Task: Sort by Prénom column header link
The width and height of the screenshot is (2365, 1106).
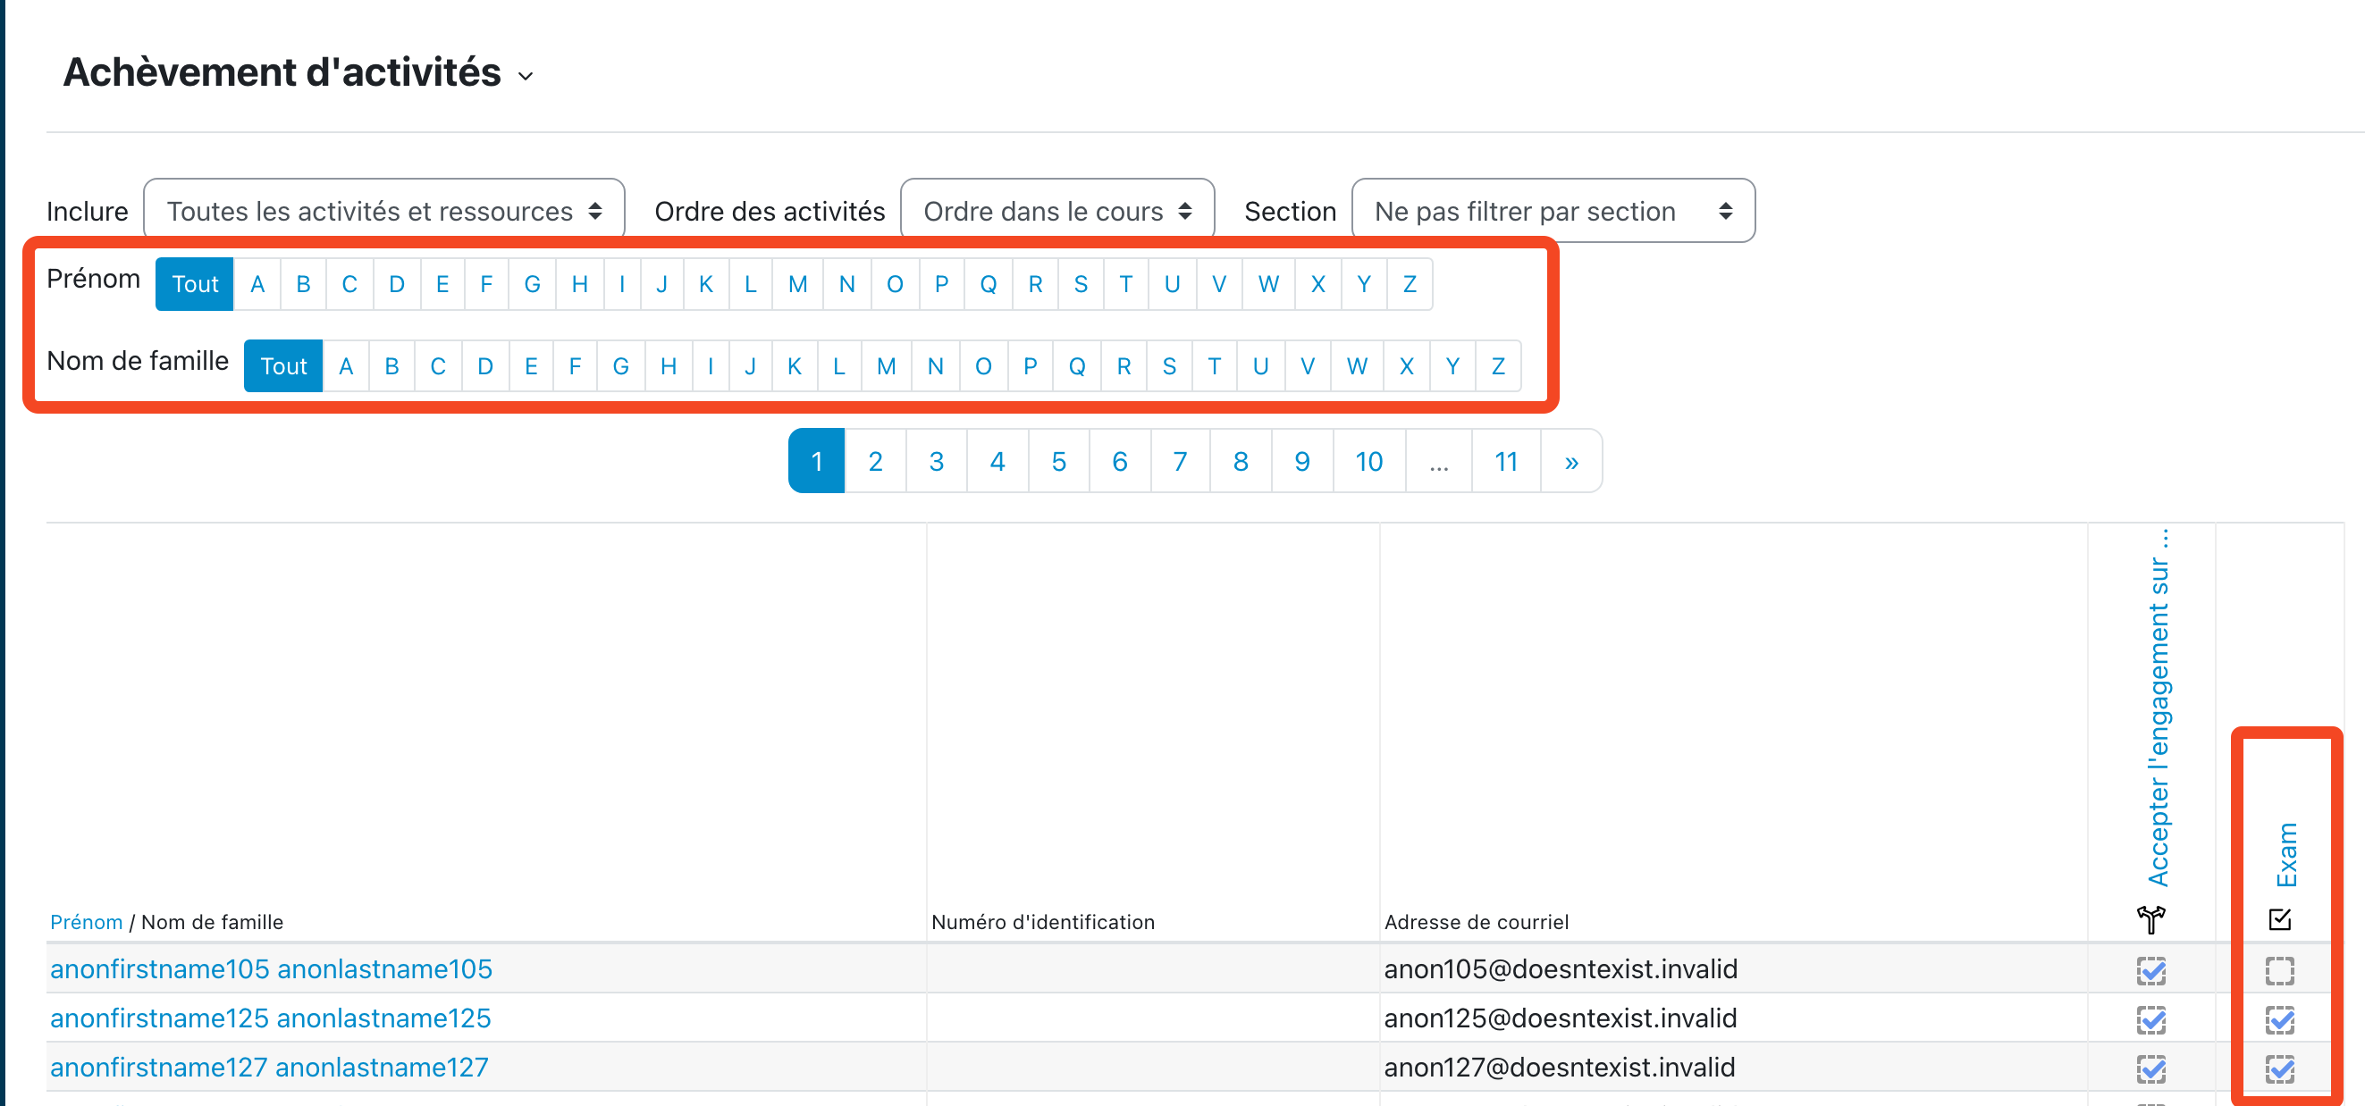Action: pyautogui.click(x=87, y=921)
